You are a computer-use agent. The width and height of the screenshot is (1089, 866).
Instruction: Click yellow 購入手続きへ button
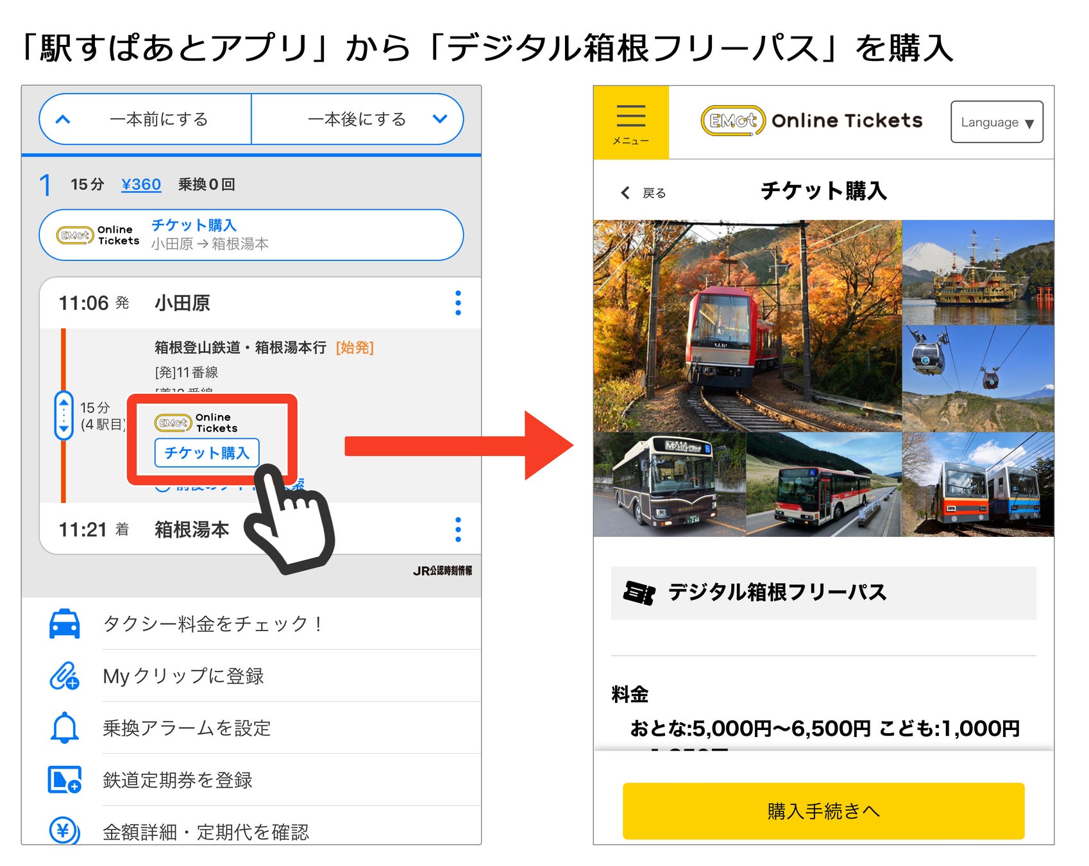823,811
